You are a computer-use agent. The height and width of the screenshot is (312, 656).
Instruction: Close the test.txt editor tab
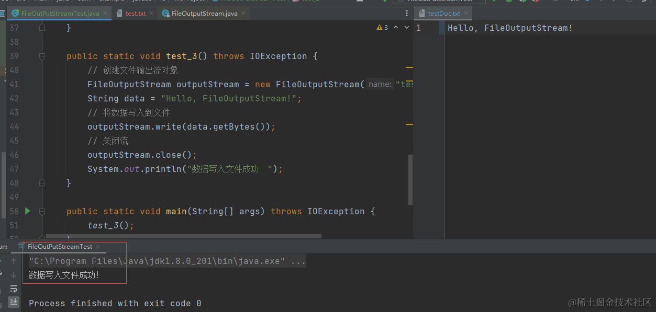click(151, 13)
